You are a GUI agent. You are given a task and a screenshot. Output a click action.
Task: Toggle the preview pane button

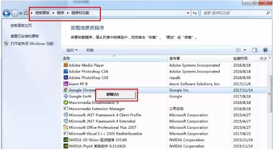click(255, 50)
